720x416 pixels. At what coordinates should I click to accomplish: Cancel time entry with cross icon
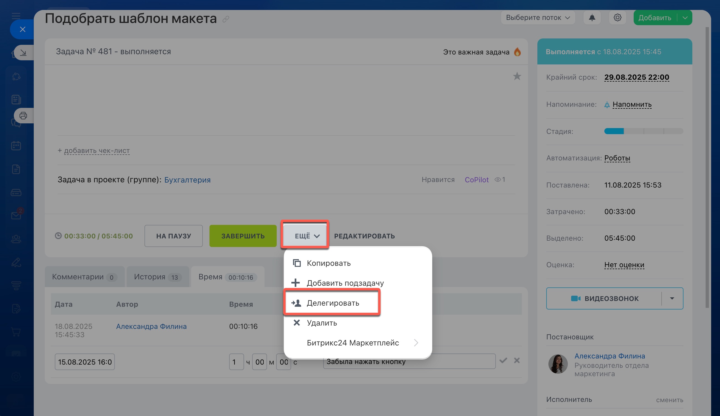click(517, 361)
